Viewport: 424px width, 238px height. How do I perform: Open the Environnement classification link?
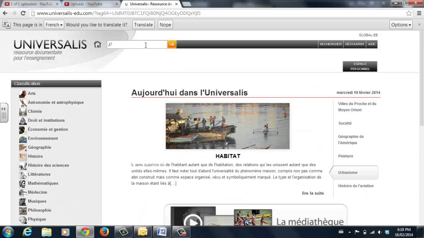tap(43, 138)
